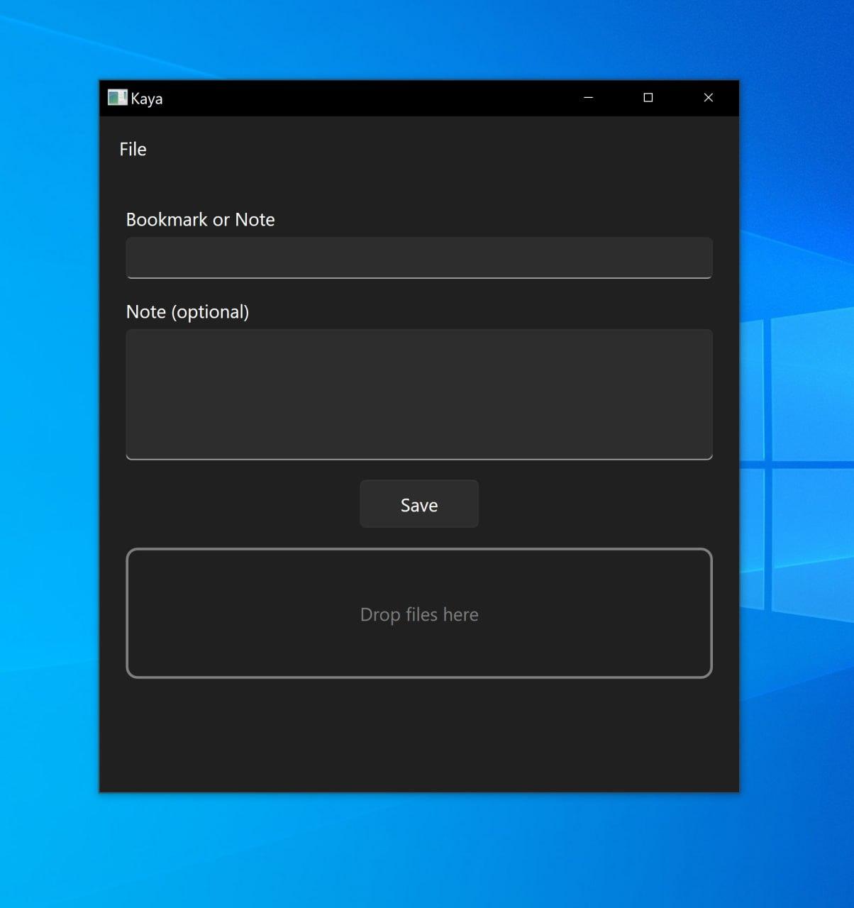Click inside the Note (optional) text area
The height and width of the screenshot is (908, 854).
418,394
